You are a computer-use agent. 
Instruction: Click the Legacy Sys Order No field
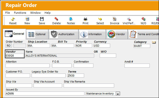pyautogui.click(x=49, y=76)
